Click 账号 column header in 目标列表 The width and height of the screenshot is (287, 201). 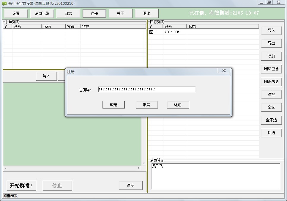tap(175, 26)
